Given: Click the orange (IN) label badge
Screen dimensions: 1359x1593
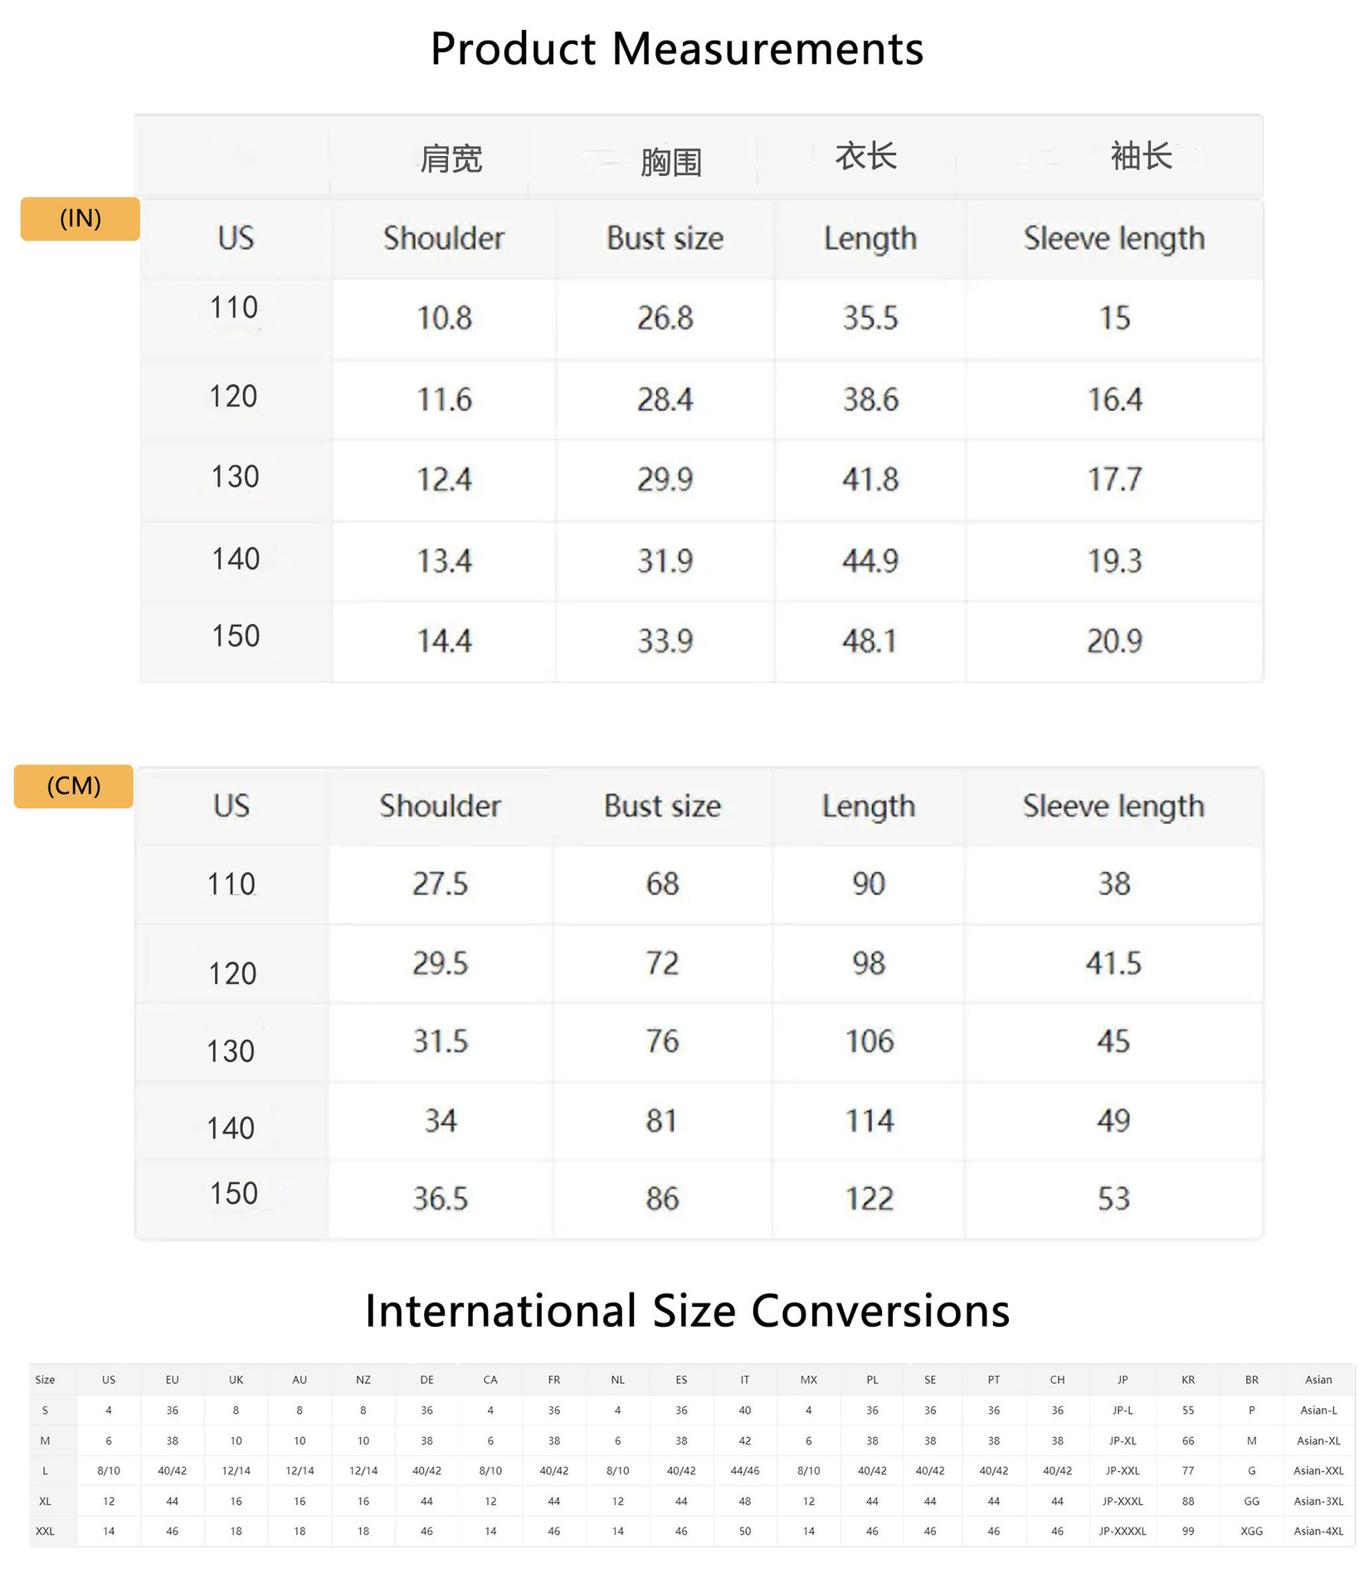Looking at the screenshot, I should coord(80,219).
